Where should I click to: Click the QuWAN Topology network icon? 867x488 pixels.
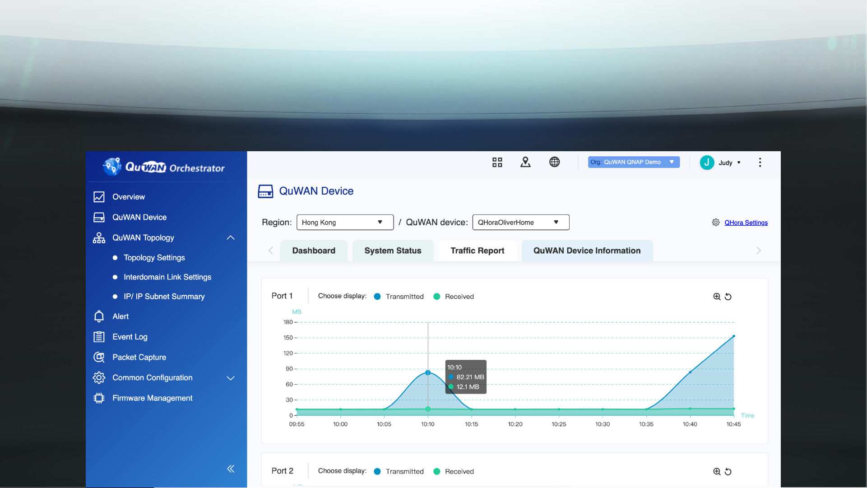(x=99, y=238)
